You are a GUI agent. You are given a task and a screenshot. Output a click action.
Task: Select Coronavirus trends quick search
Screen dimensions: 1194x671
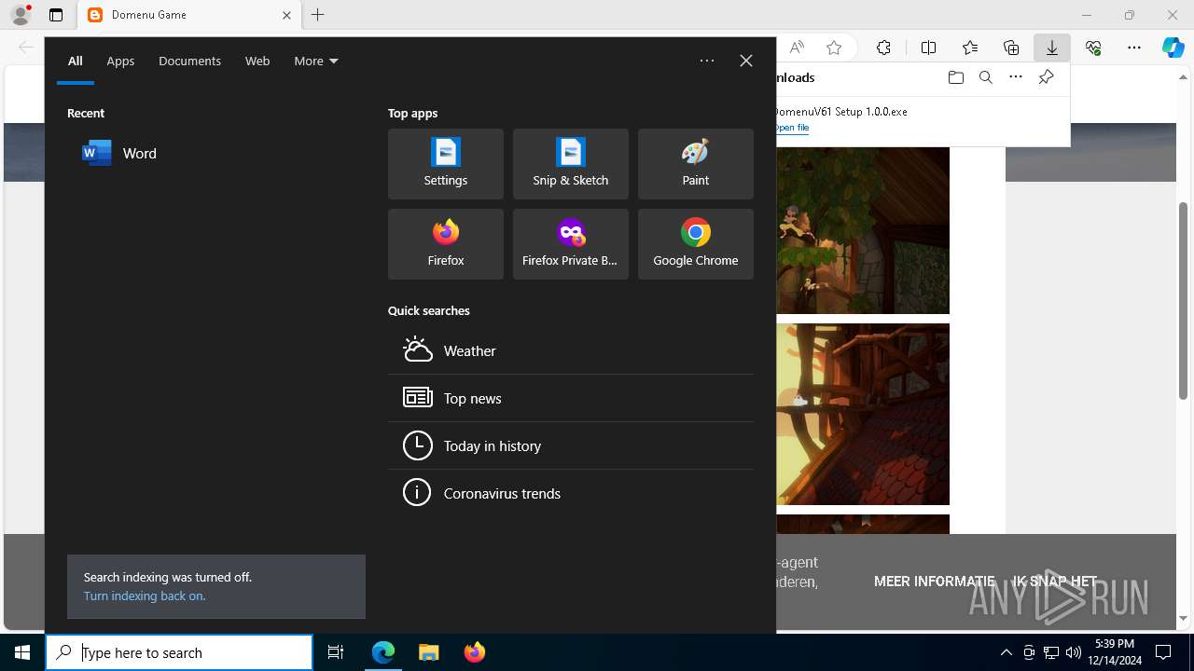tap(571, 493)
